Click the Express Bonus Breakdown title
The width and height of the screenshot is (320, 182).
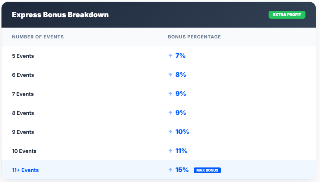point(60,15)
